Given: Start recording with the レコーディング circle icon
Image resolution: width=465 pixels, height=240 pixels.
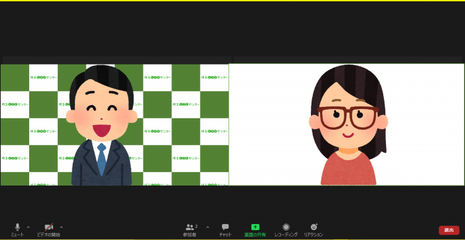Looking at the screenshot, I should click(286, 227).
